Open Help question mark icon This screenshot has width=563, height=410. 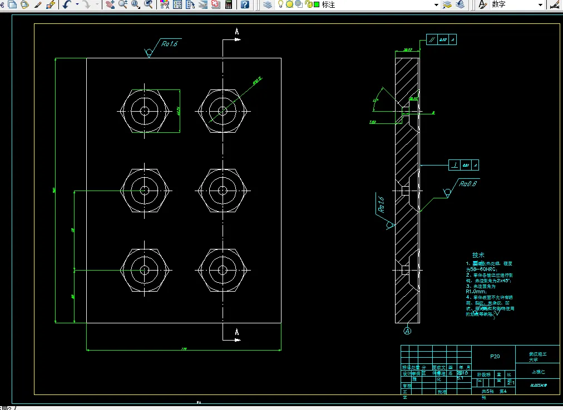245,4
